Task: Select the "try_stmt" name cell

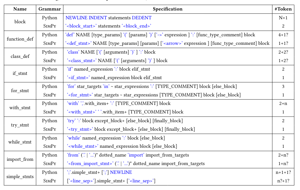Action: click(x=20, y=125)
